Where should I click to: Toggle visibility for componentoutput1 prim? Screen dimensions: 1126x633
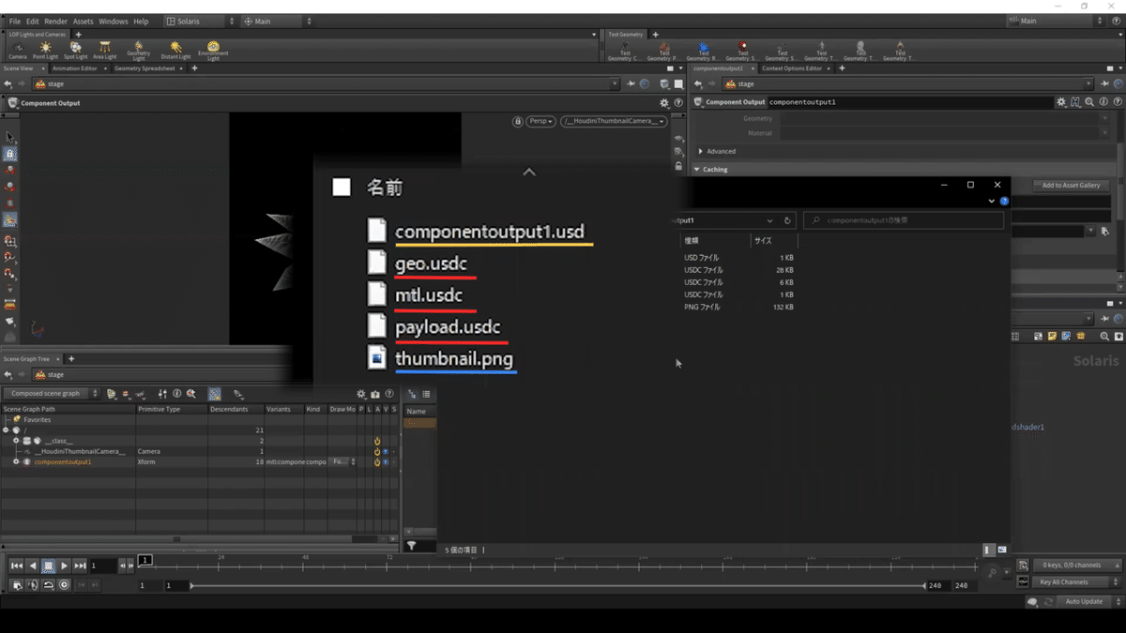pyautogui.click(x=385, y=462)
